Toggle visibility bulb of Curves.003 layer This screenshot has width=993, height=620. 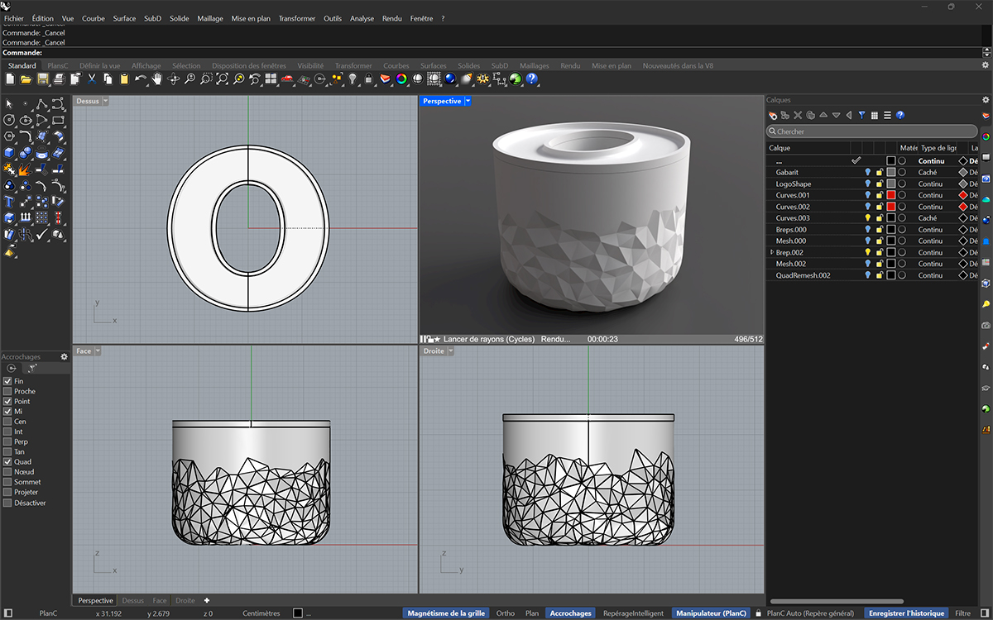tap(868, 218)
